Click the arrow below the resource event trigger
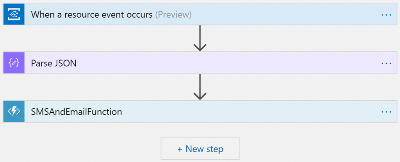This screenshot has width=400, height=162. click(x=200, y=38)
